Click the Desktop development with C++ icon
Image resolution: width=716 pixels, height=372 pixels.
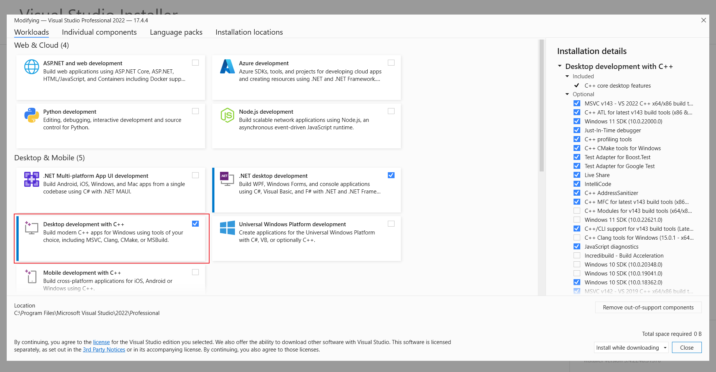[x=32, y=228]
